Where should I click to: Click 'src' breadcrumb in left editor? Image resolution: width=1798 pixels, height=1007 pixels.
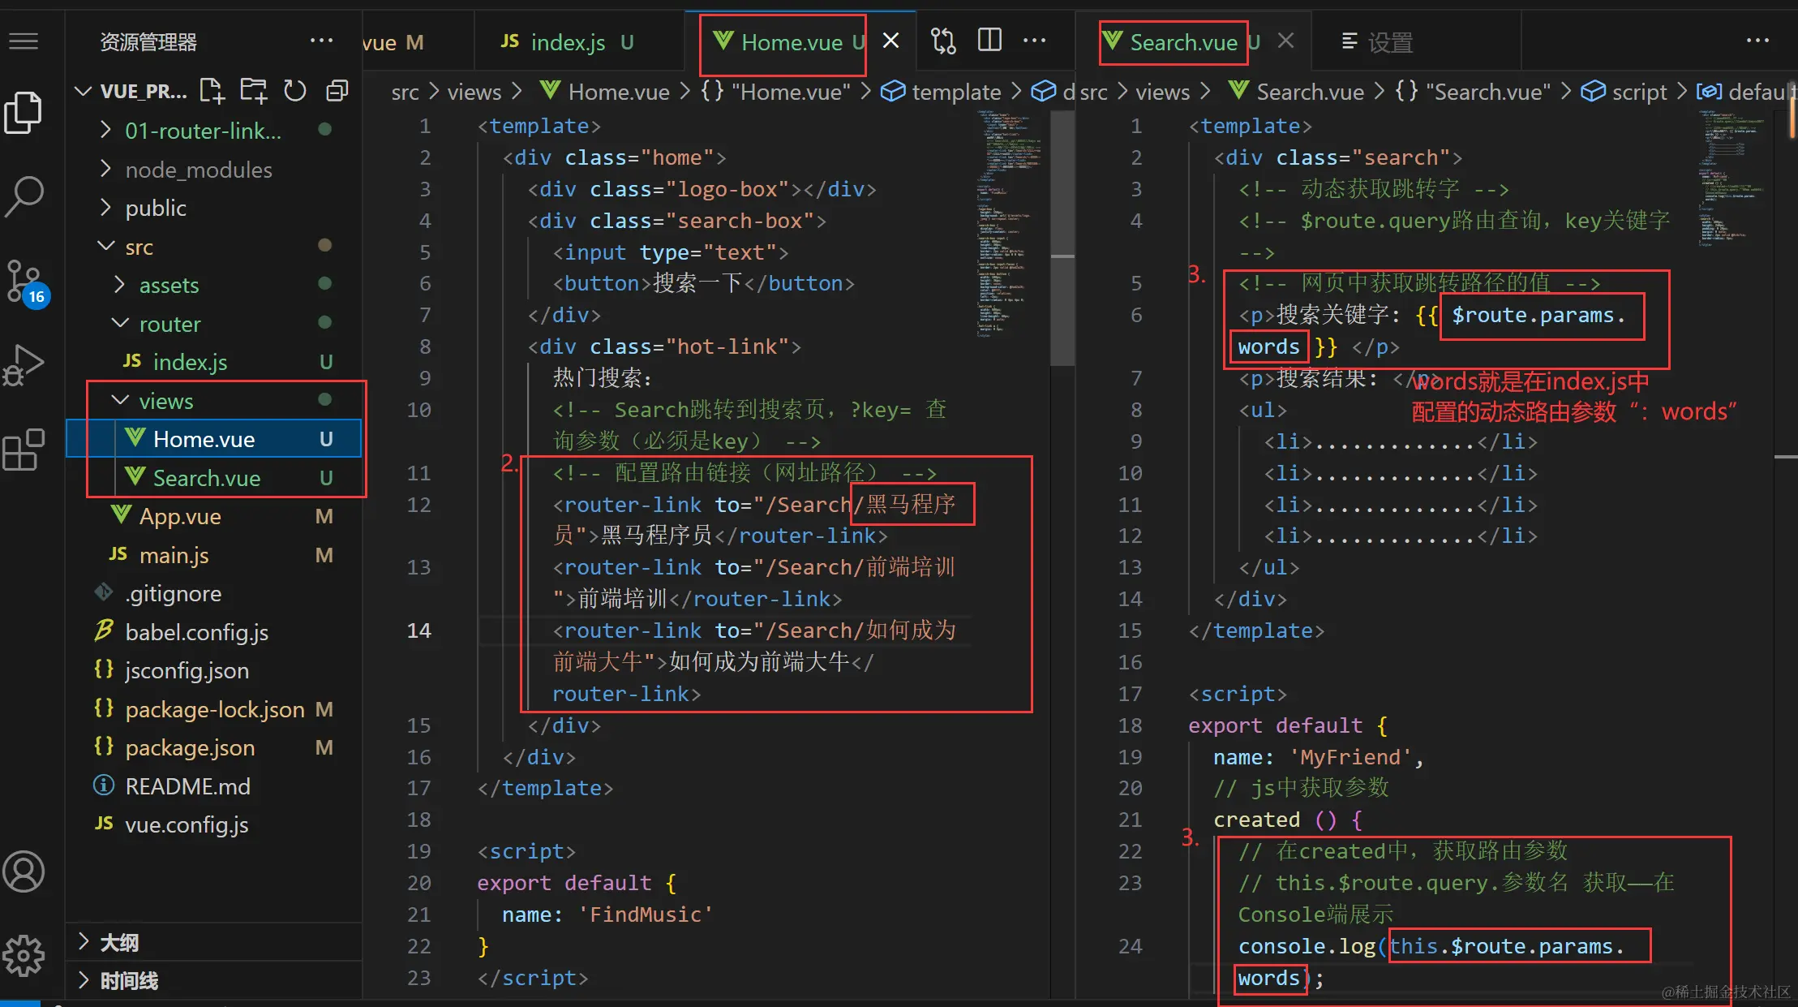[x=405, y=92]
